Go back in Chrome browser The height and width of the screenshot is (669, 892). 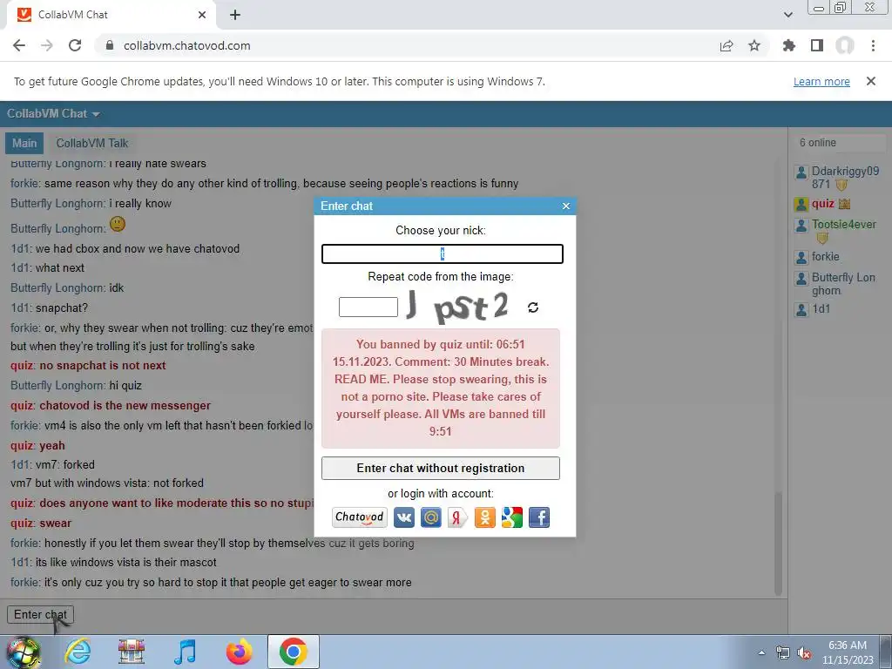(x=19, y=45)
